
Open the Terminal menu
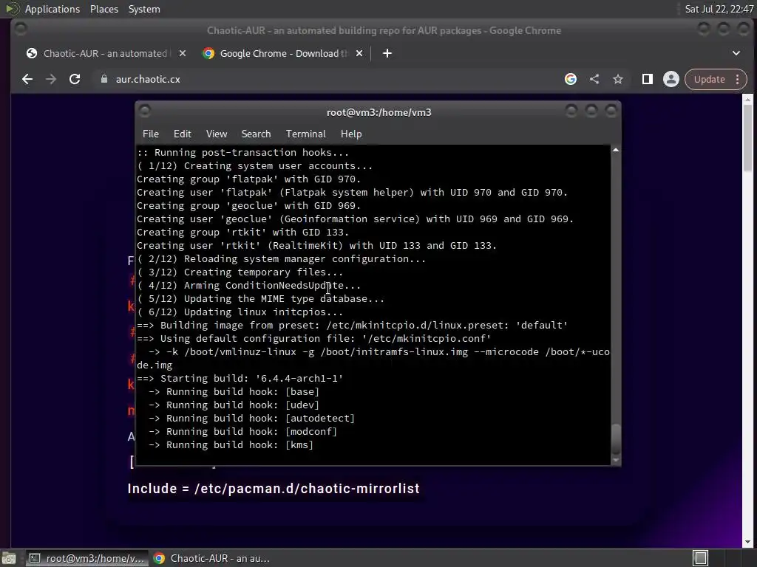(x=305, y=134)
